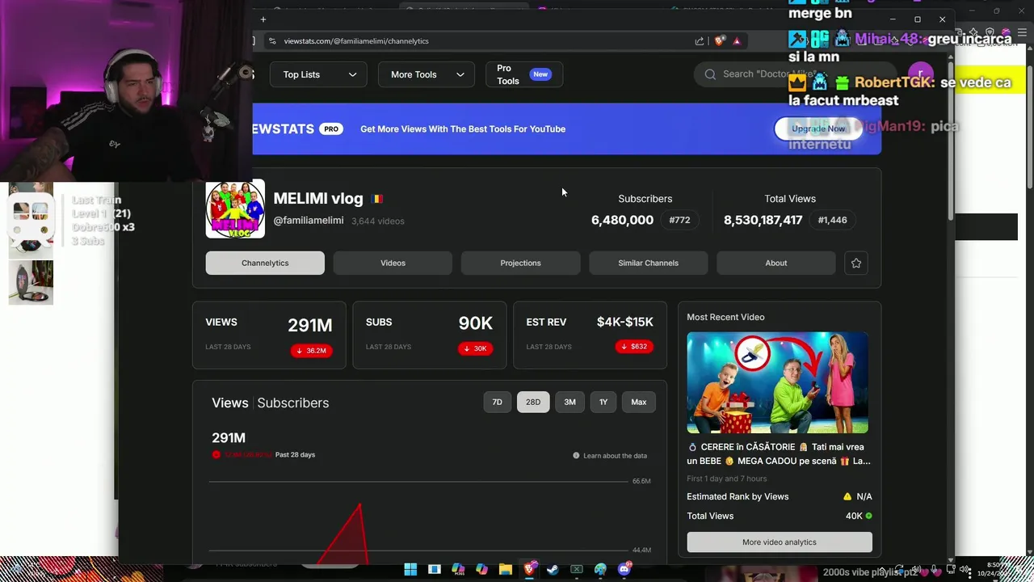Click the CERERE în CĂSĂTORIE video title
Viewport: 1034px width, 582px height.
779,454
